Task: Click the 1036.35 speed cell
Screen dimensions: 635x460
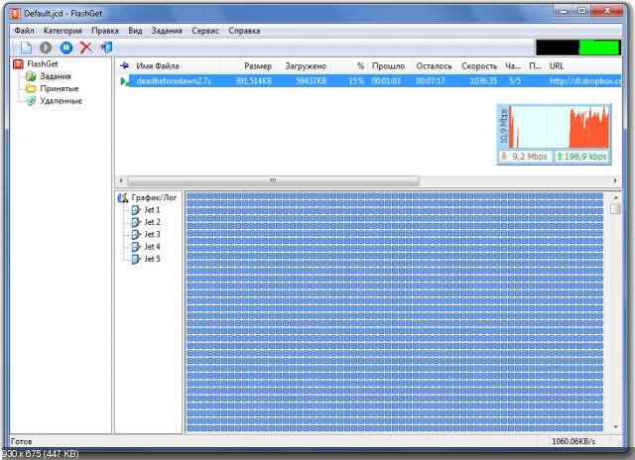Action: [483, 81]
